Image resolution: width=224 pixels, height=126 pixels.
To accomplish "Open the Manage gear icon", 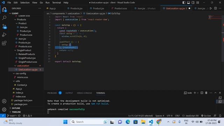I will pos(4,110).
